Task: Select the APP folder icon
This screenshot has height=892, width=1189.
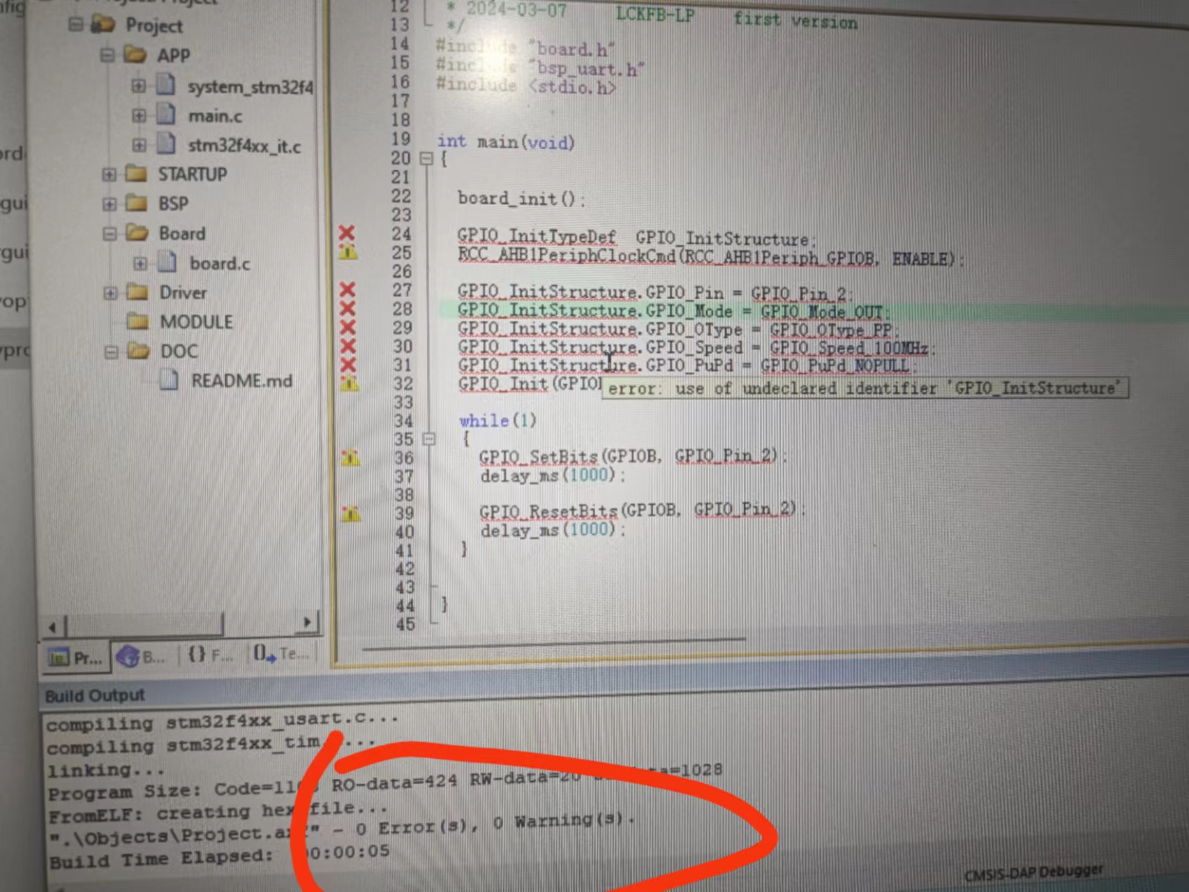Action: click(x=135, y=54)
